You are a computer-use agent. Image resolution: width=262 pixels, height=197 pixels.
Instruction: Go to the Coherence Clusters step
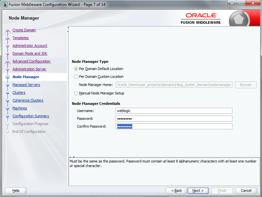click(x=28, y=100)
